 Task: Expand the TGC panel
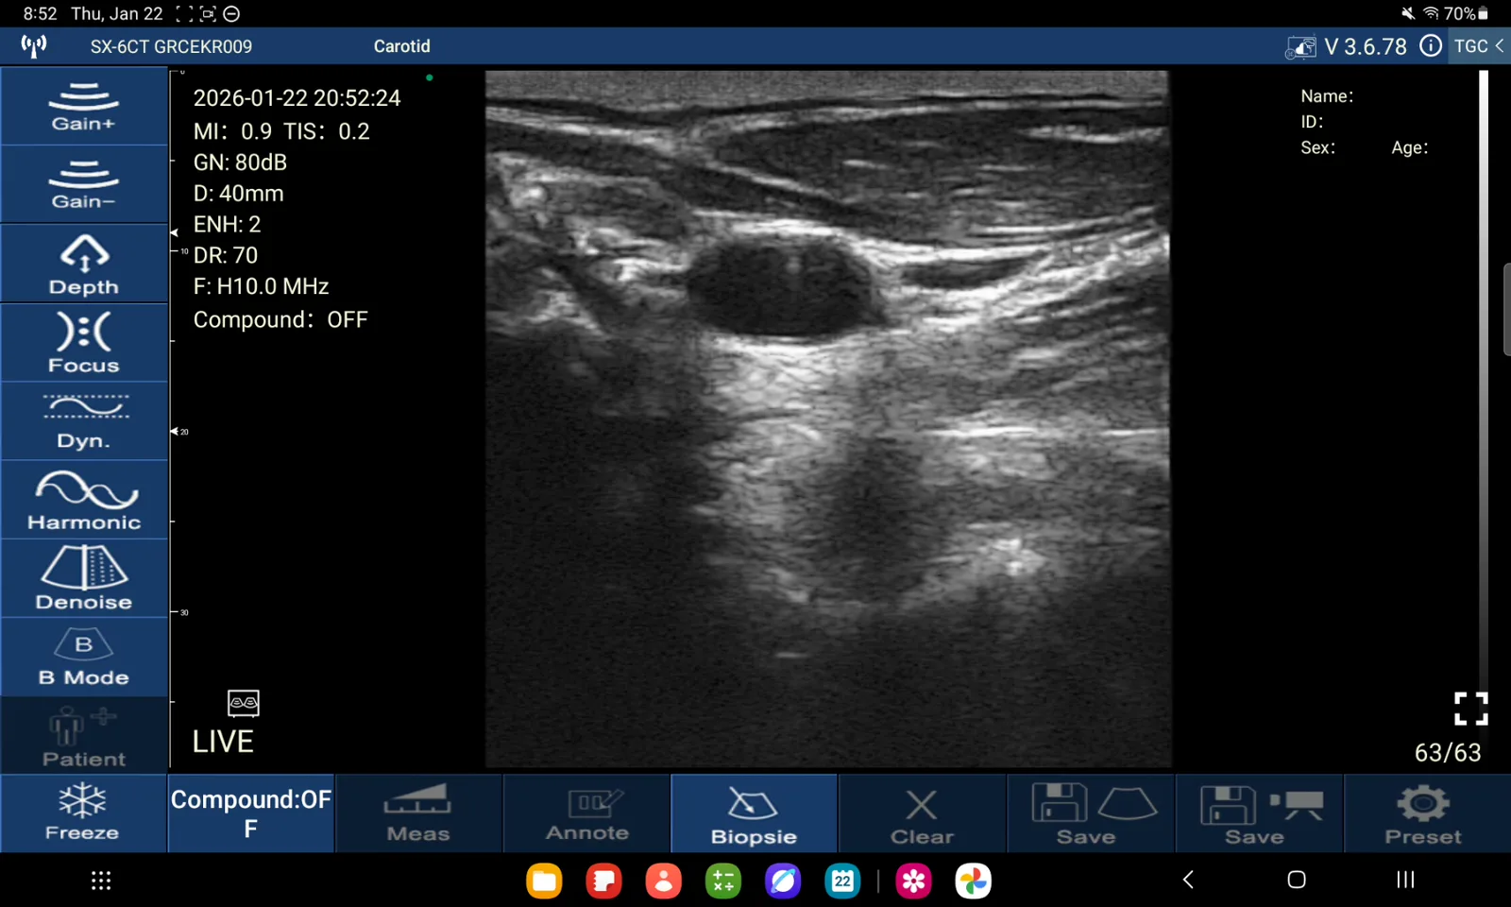click(x=1479, y=46)
